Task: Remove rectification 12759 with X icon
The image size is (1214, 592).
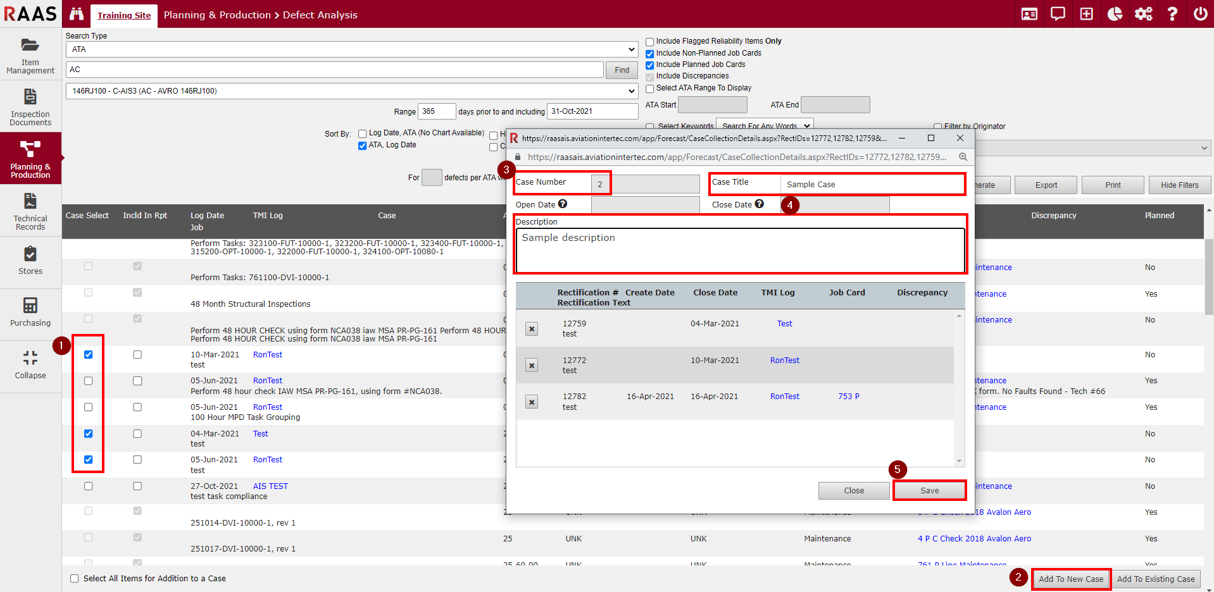Action: pos(532,329)
